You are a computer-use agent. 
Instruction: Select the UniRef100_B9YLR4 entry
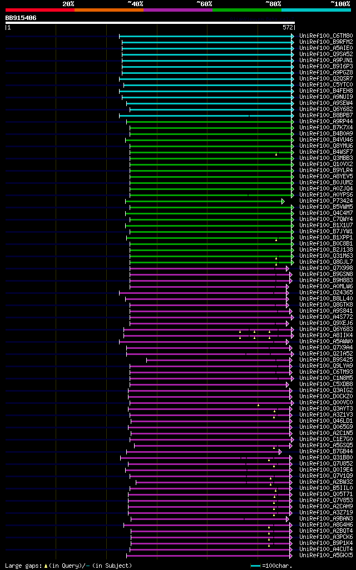tap(326, 171)
